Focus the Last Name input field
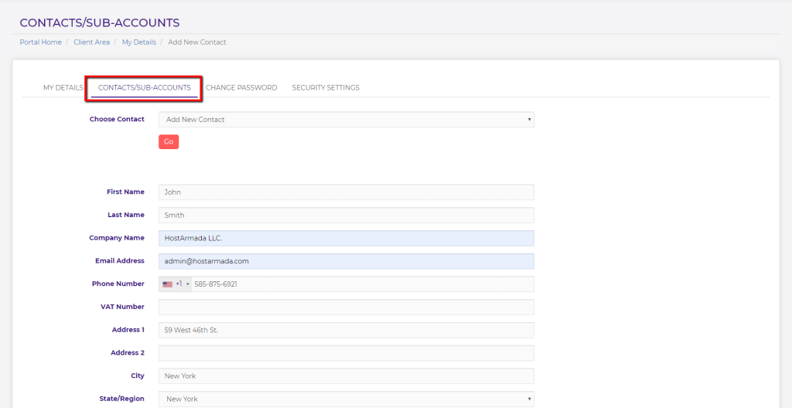Image resolution: width=792 pixels, height=408 pixels. tap(346, 216)
